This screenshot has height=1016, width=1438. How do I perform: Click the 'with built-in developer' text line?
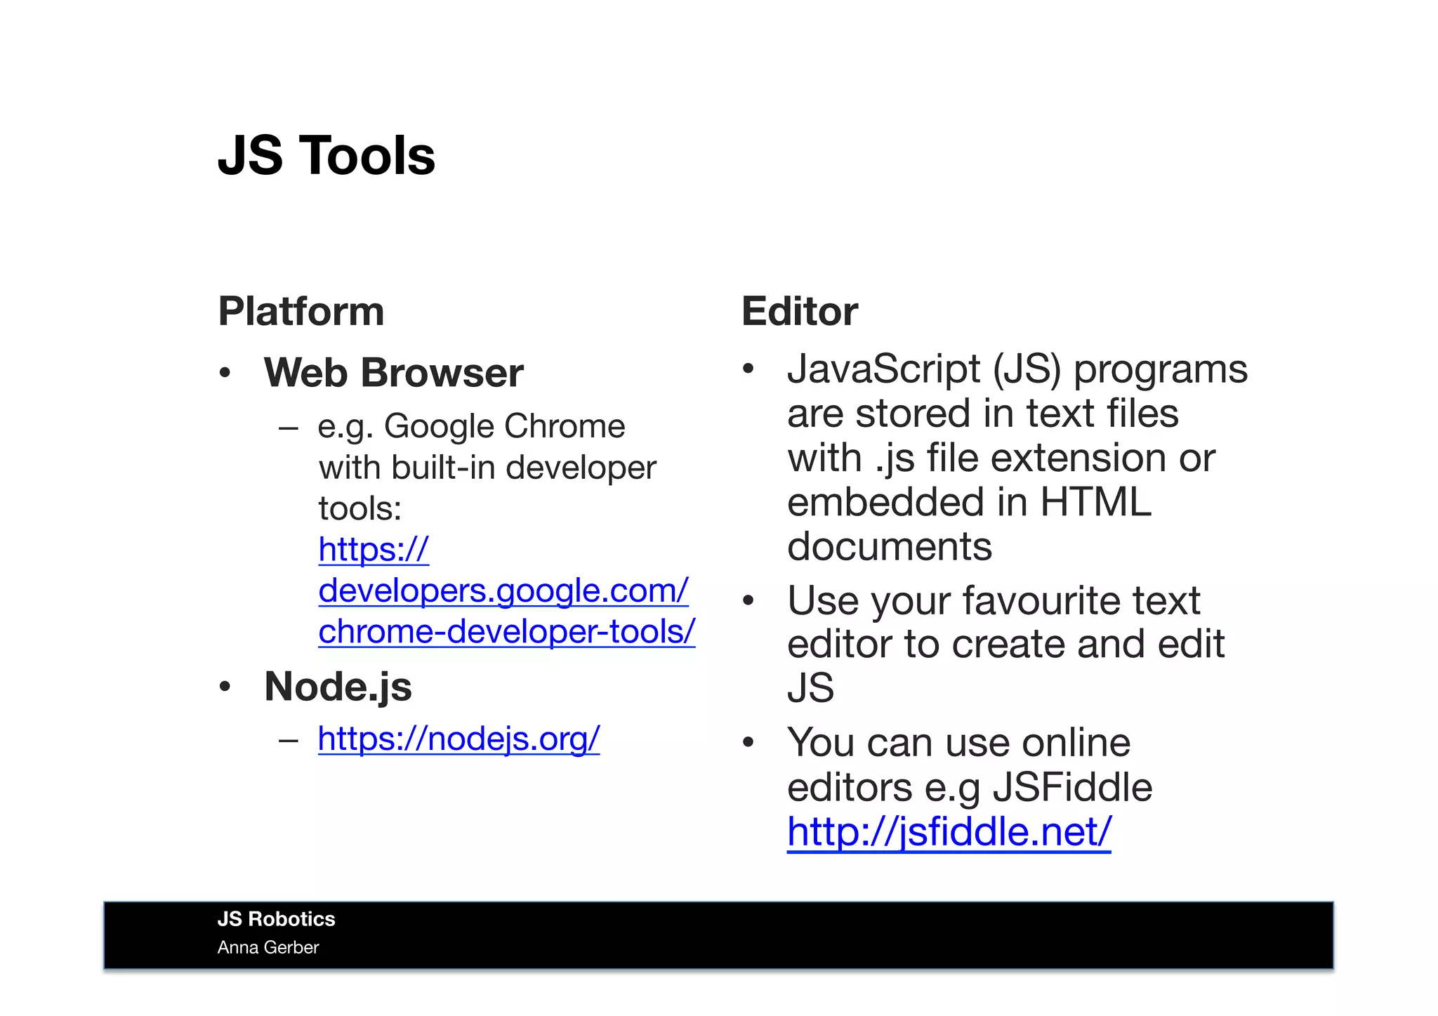pos(487,468)
